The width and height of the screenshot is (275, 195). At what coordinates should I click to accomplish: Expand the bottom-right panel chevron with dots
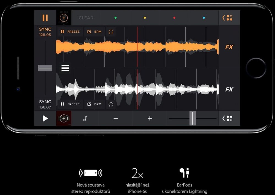point(227,118)
